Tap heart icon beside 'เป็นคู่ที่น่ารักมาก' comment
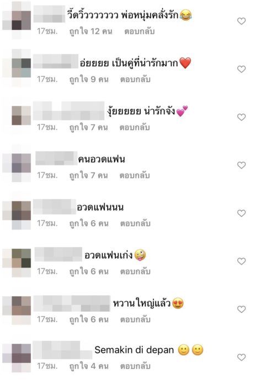 [x=242, y=69]
